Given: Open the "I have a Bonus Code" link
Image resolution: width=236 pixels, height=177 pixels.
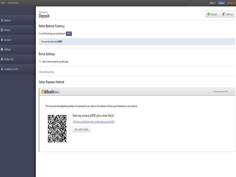Looking at the screenshot, I should coord(46,72).
